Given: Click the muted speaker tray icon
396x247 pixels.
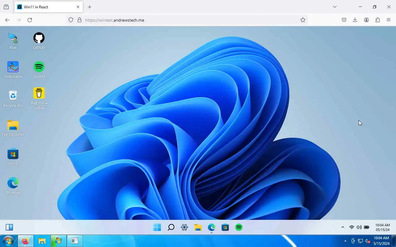Looking at the screenshot, I should (368, 241).
